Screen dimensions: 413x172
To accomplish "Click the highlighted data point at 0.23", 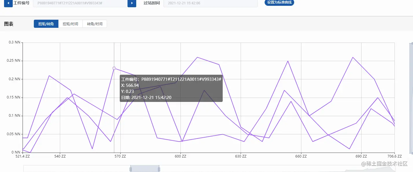I will [114, 68].
